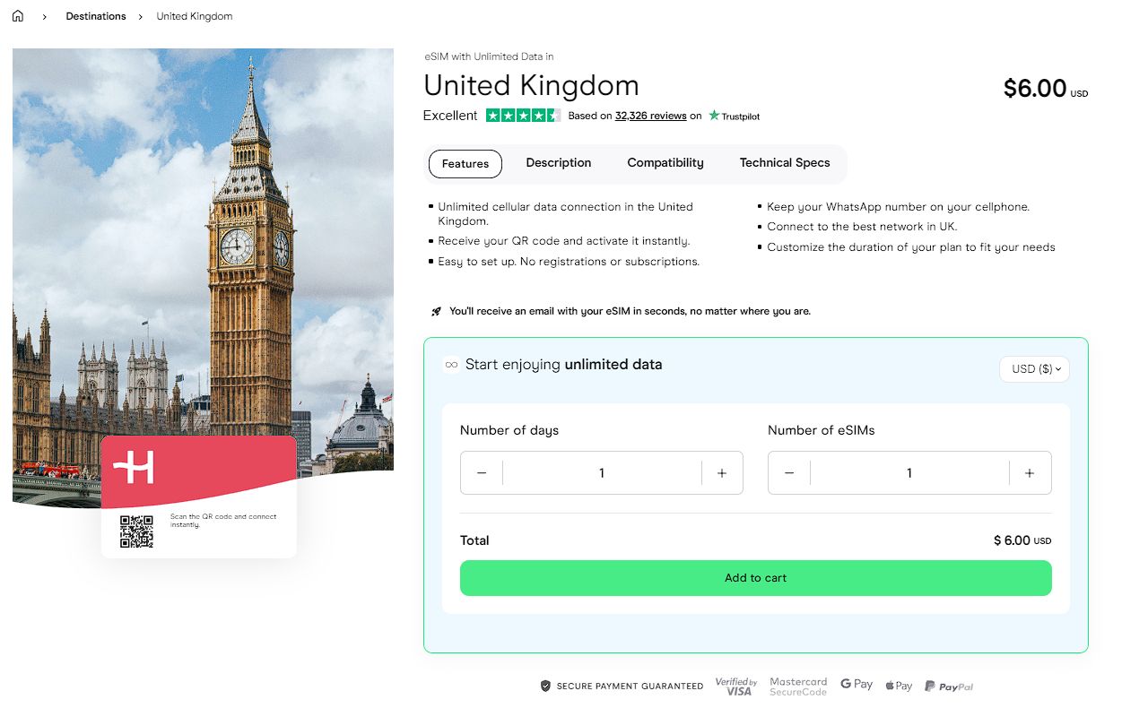Click the PayPal payment icon
1148x717 pixels.
(948, 685)
